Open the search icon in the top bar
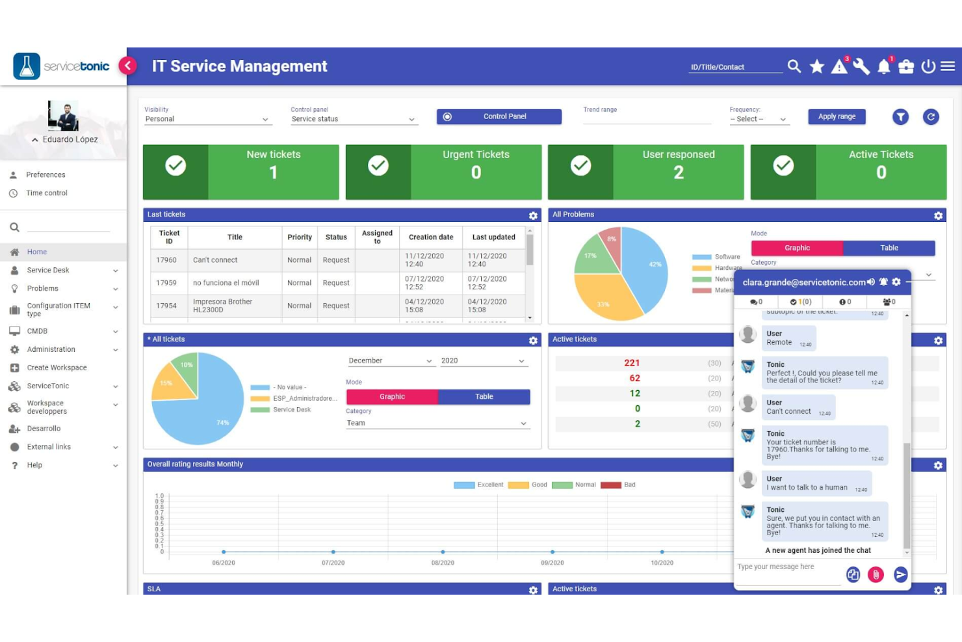 [794, 66]
